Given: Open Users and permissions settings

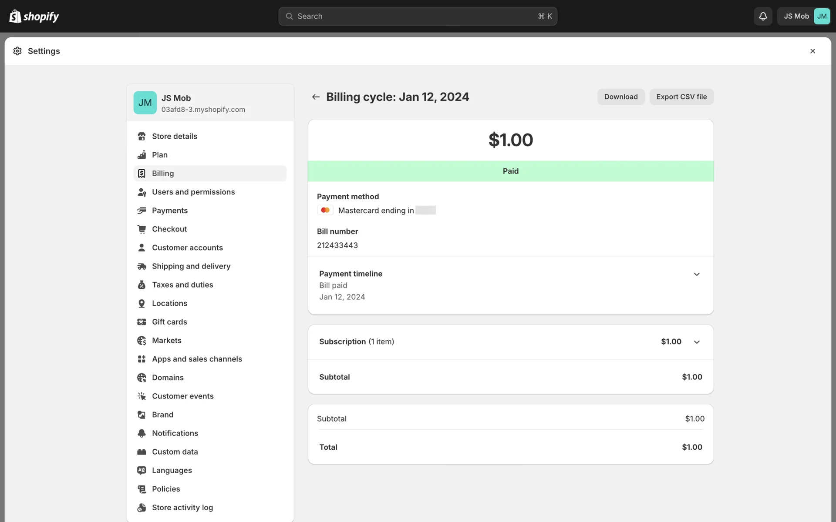Looking at the screenshot, I should tap(193, 192).
